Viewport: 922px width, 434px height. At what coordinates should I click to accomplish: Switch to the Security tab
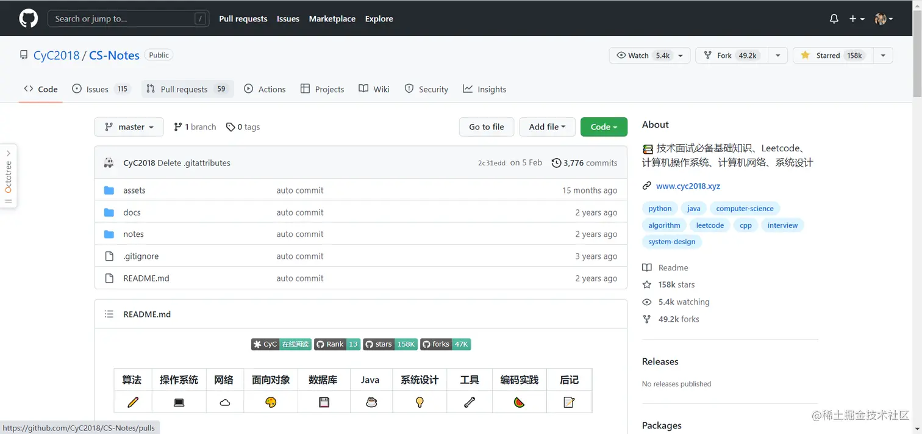(426, 89)
